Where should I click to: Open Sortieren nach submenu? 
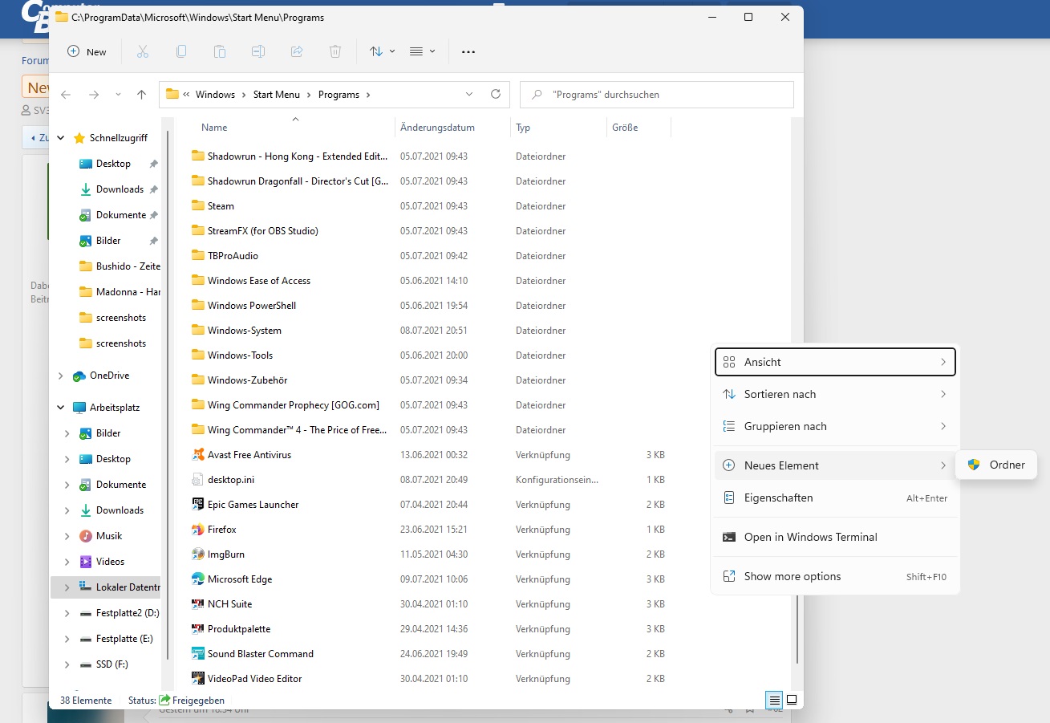(x=835, y=394)
